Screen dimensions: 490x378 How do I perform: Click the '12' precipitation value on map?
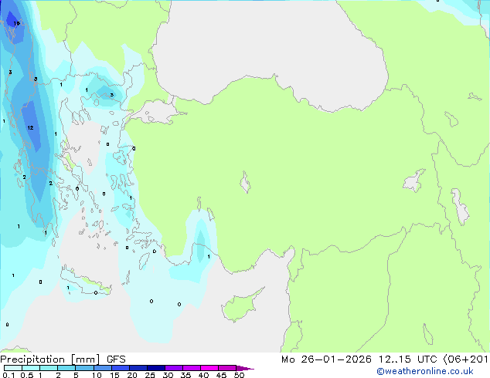[30, 127]
